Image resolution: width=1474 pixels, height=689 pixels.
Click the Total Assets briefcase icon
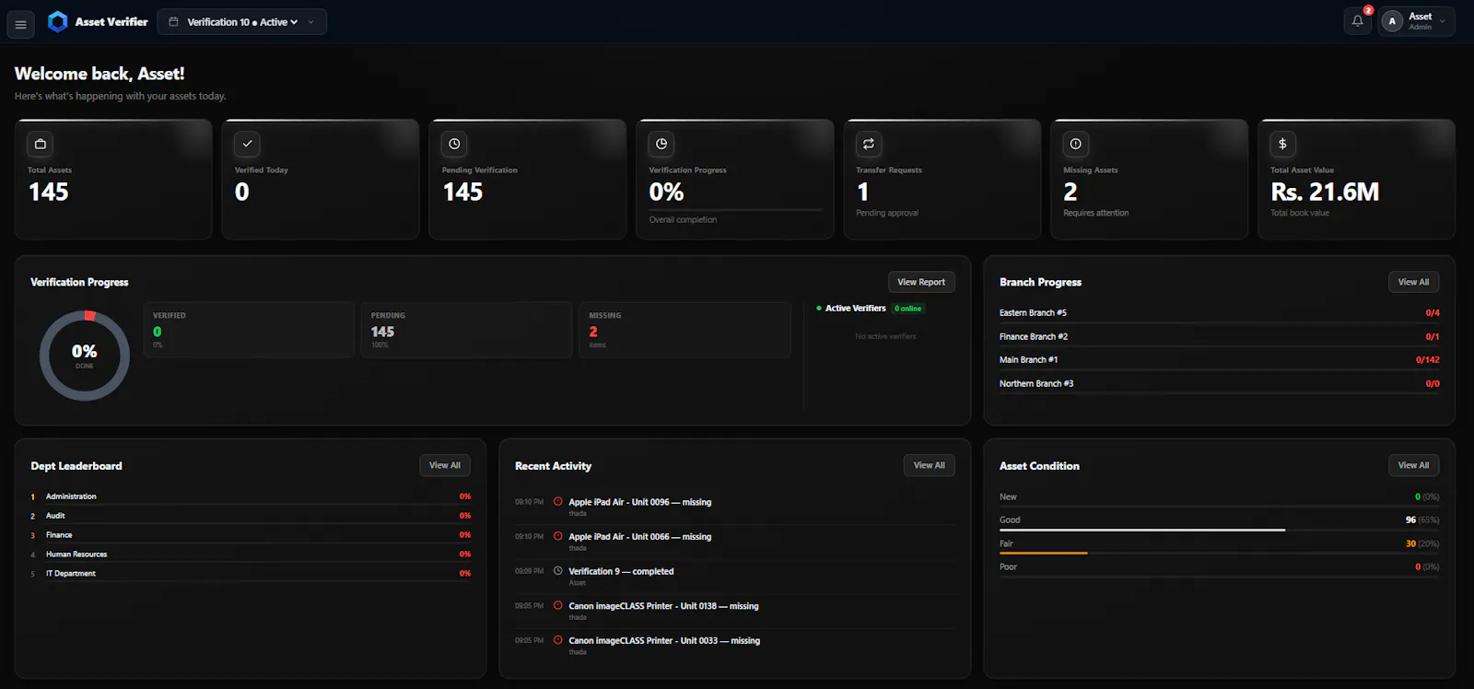pos(40,144)
